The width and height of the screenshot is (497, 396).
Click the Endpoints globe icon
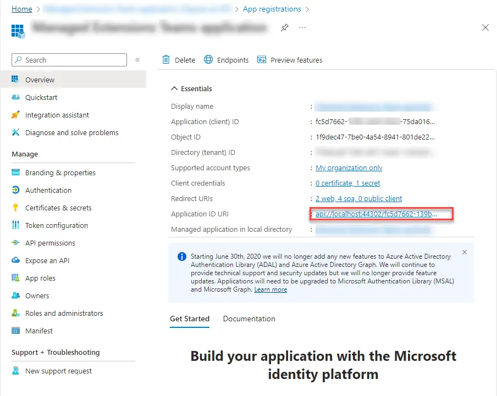coord(208,59)
